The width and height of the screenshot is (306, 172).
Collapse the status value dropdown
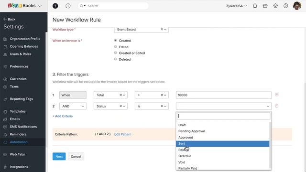pos(268,107)
